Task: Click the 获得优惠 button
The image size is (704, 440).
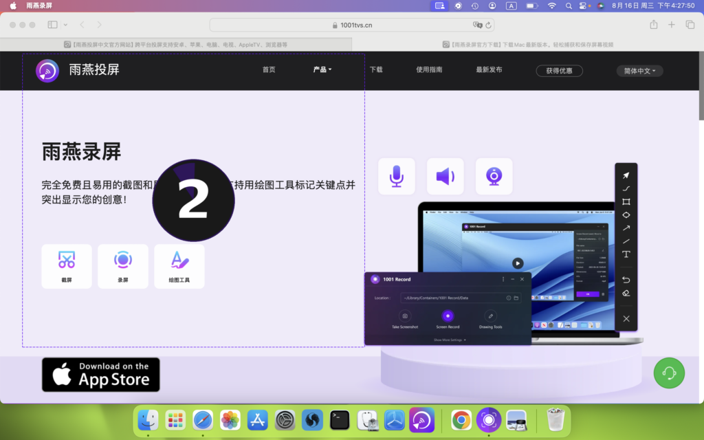Action: click(560, 71)
